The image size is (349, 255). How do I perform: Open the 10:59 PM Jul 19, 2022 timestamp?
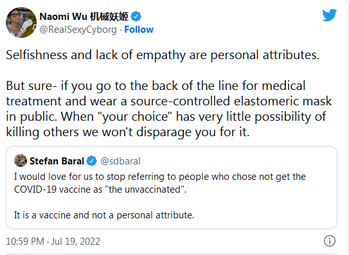click(x=53, y=242)
